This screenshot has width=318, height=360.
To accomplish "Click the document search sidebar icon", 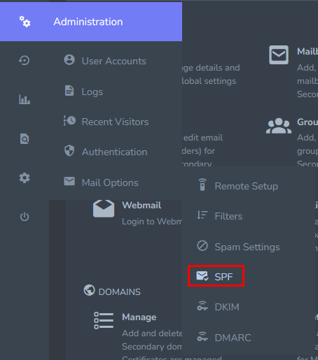I will click(x=25, y=139).
